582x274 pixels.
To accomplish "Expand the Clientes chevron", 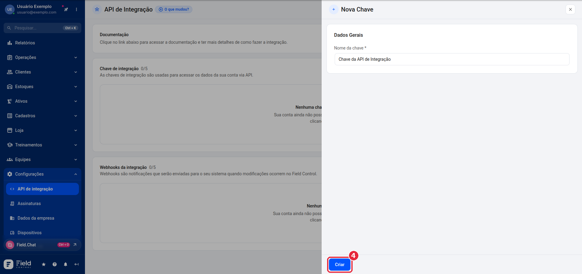I will (76, 72).
